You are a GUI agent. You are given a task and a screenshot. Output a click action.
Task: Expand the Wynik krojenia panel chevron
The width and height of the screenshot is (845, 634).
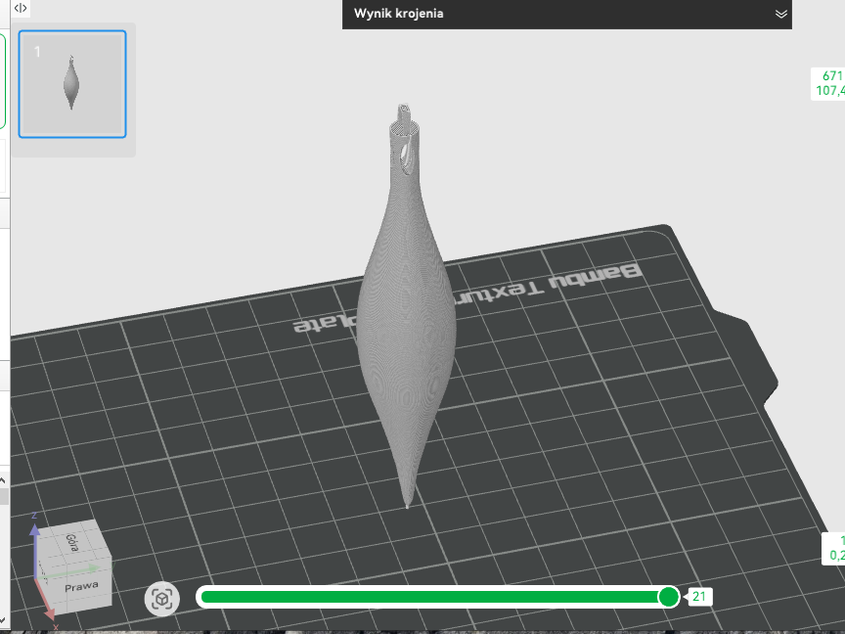[x=780, y=14]
